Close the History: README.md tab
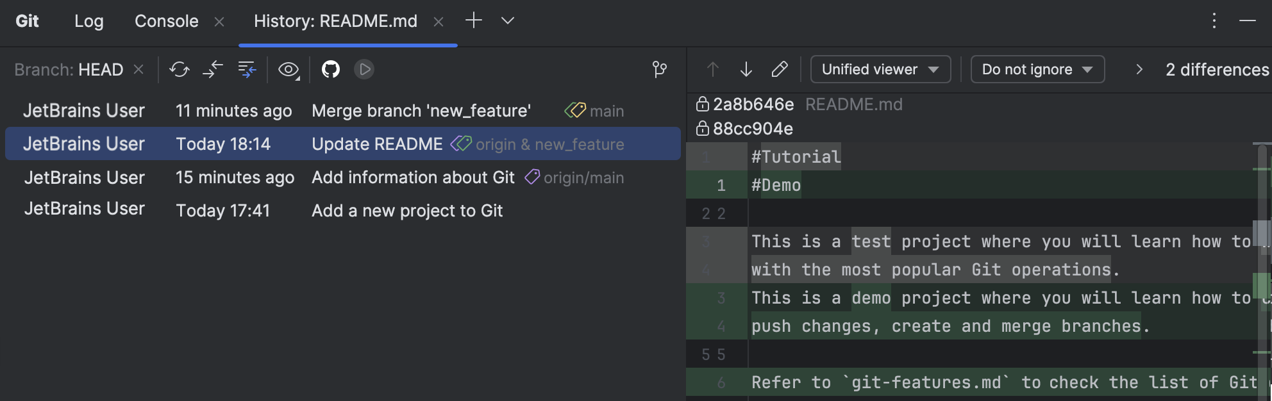This screenshot has width=1272, height=401. pos(439,22)
